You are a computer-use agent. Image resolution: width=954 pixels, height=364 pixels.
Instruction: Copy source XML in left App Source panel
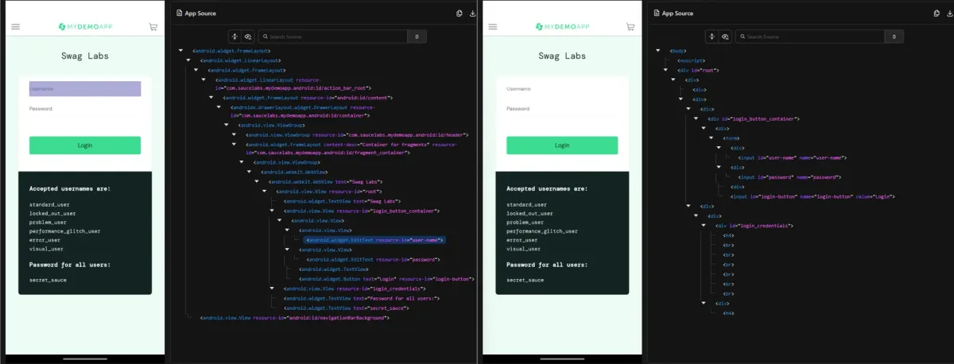point(460,13)
